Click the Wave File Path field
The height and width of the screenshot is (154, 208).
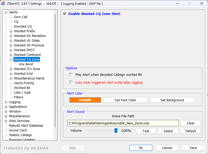coord(123,123)
